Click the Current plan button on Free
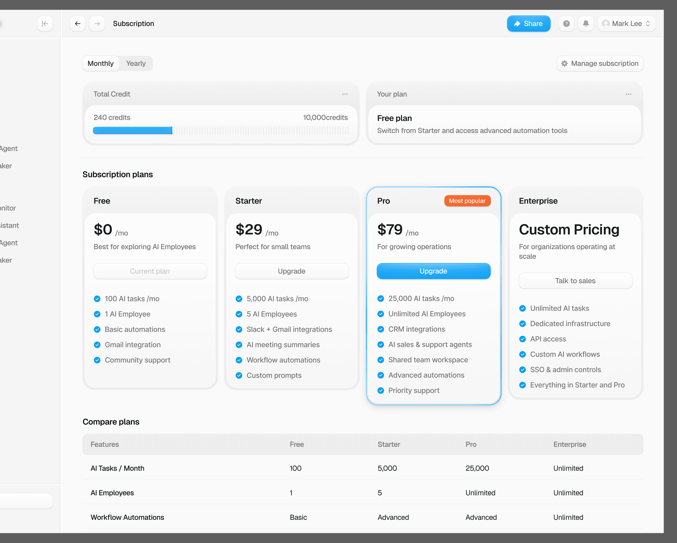 coord(150,271)
